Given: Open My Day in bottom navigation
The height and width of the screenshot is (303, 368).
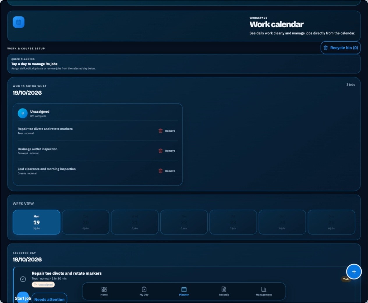Looking at the screenshot, I should 144,291.
